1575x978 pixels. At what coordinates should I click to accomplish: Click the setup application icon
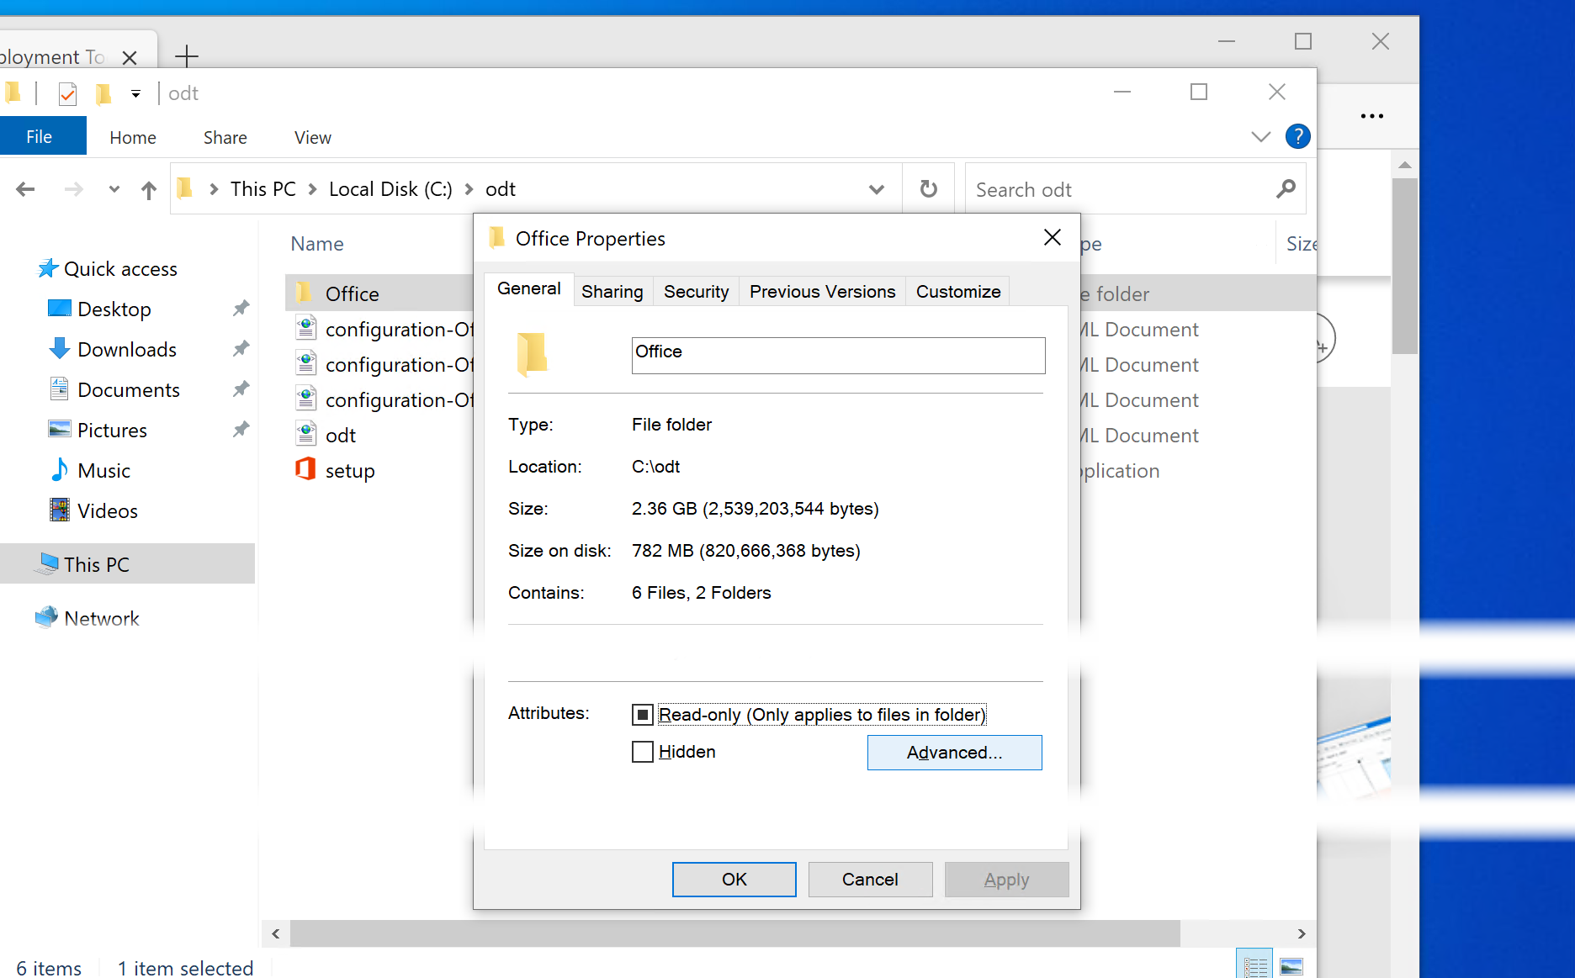click(x=305, y=469)
